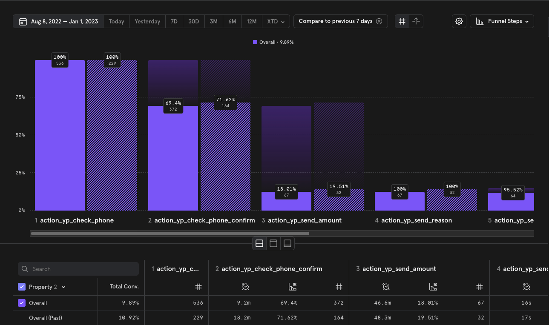Select the 12M date range preset

coord(252,21)
